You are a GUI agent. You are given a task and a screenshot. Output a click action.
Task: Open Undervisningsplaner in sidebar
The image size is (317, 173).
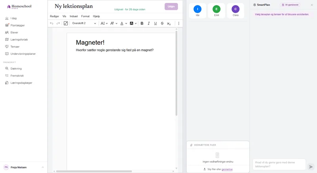pos(24,54)
